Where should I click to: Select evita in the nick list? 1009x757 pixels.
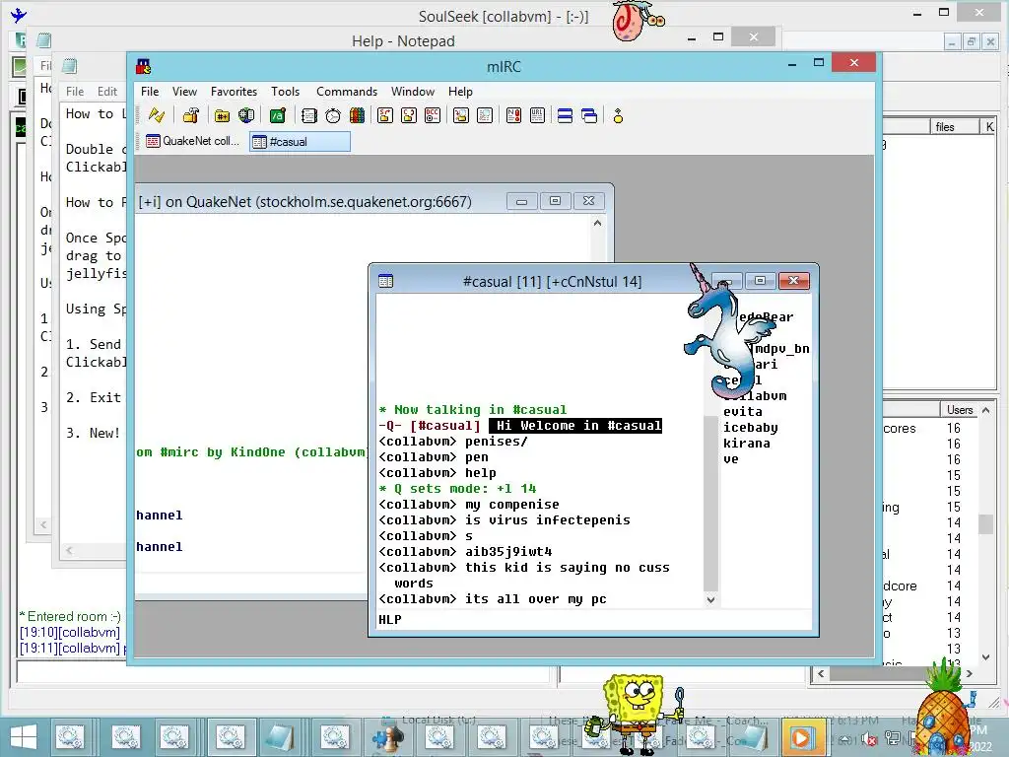743,411
